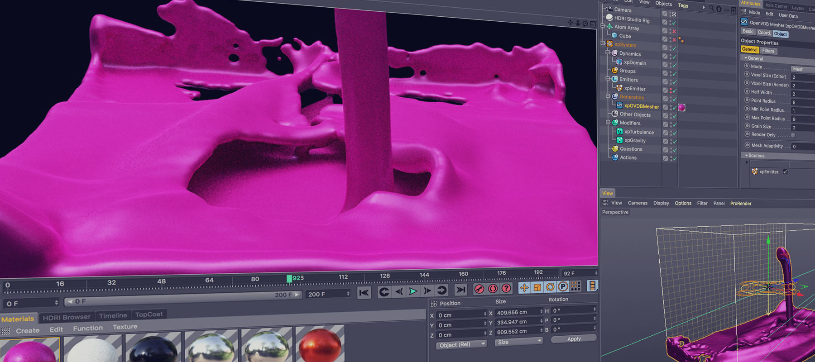Toggle the red autokeying button
This screenshot has width=815, height=362.
[x=493, y=288]
